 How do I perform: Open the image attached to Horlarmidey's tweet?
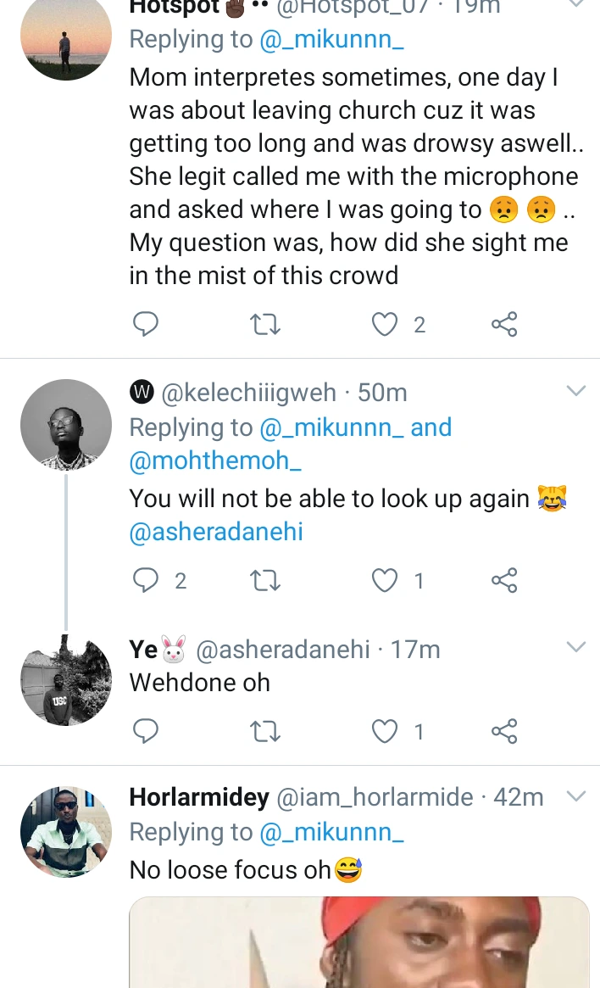tap(359, 941)
